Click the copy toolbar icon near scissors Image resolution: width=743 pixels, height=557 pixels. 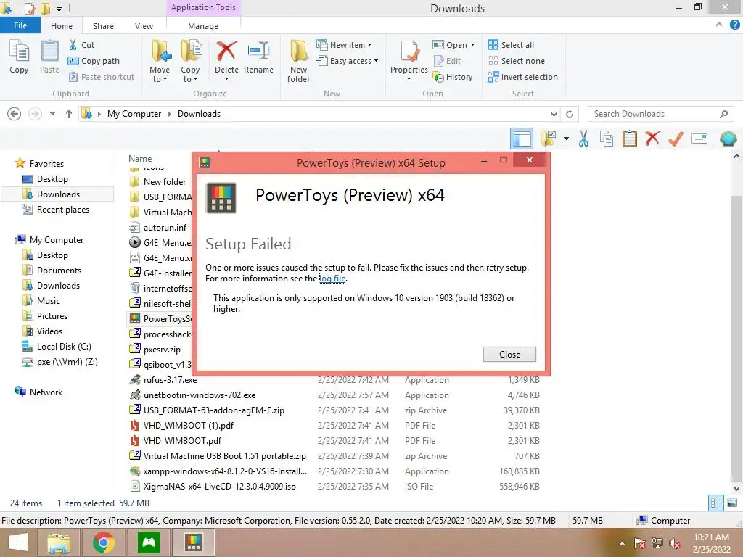607,139
